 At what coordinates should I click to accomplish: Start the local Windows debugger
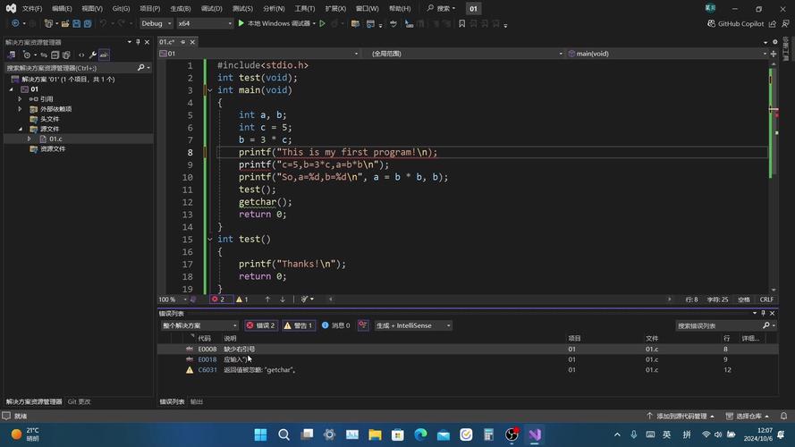click(277, 23)
